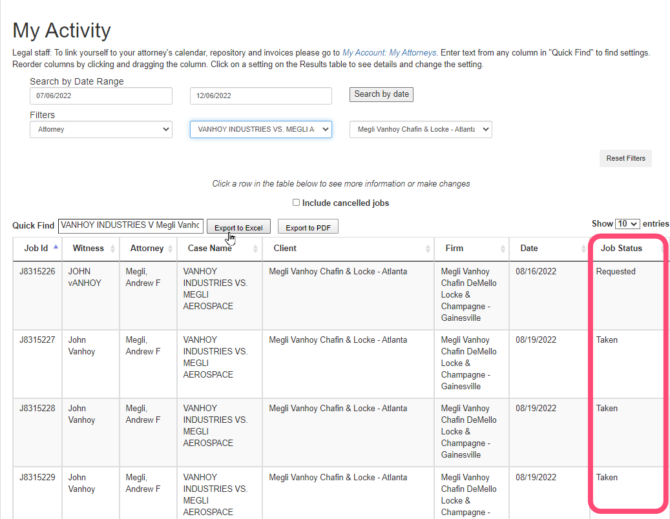Sort table by Job Status column
The width and height of the screenshot is (670, 519).
pyautogui.click(x=627, y=249)
